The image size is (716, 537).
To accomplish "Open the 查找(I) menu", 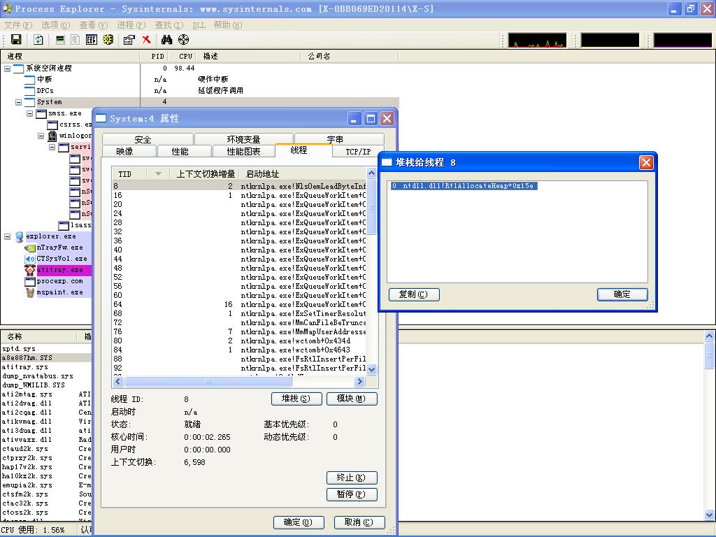I will coord(169,25).
